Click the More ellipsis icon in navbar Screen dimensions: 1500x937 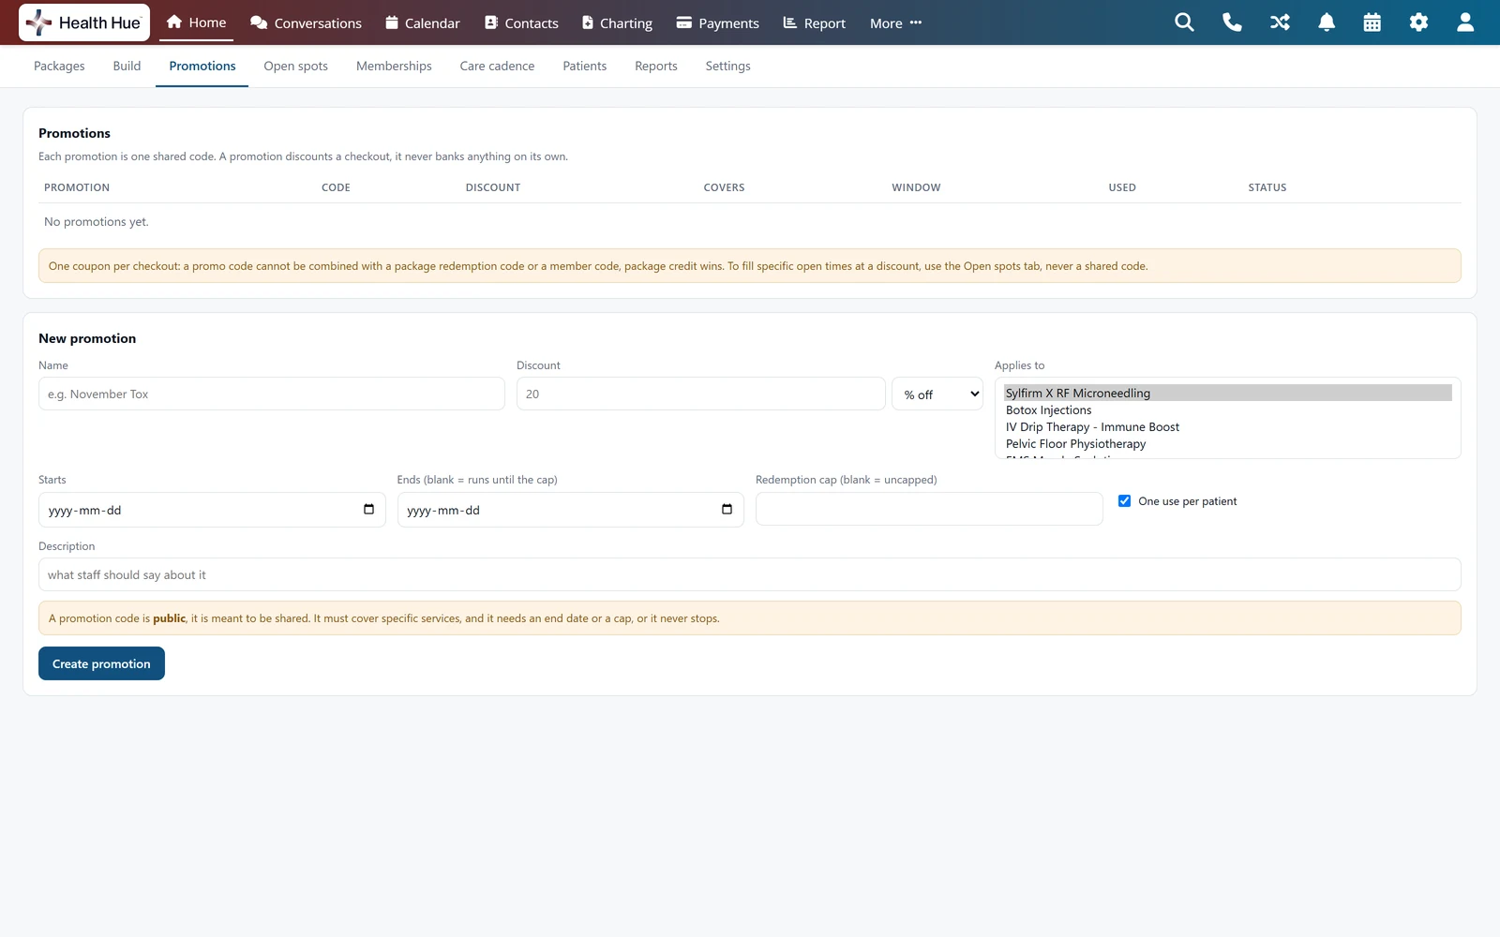tap(916, 22)
